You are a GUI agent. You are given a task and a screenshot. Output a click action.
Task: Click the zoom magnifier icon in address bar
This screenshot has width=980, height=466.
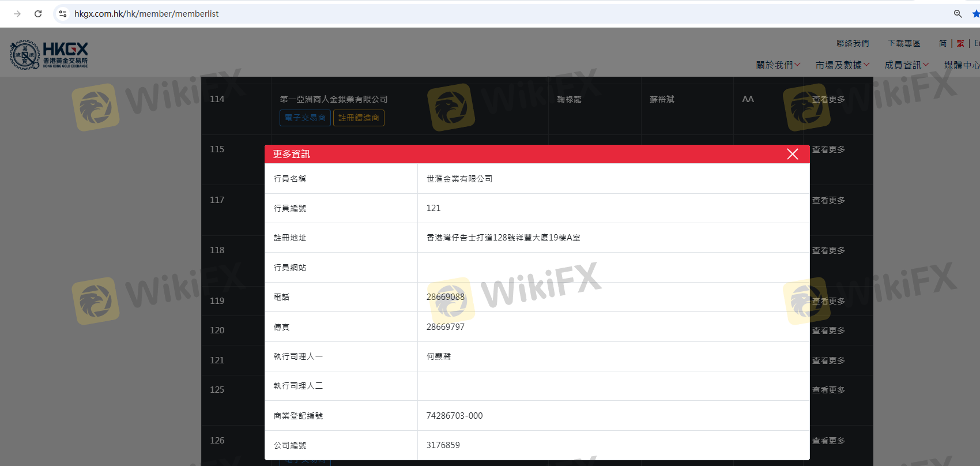(958, 14)
